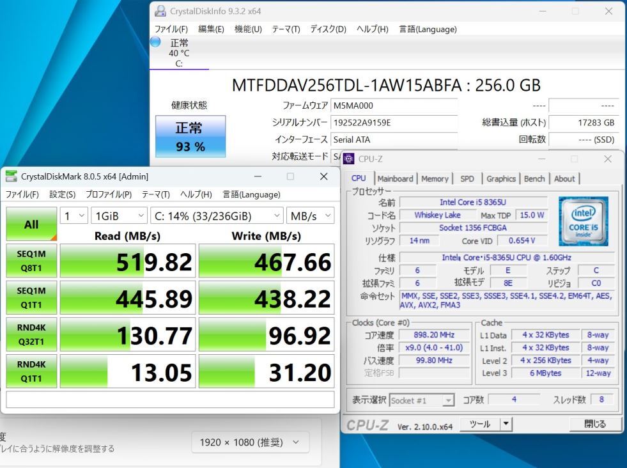Close the CPU-Z window
The image size is (627, 468).
(x=607, y=159)
